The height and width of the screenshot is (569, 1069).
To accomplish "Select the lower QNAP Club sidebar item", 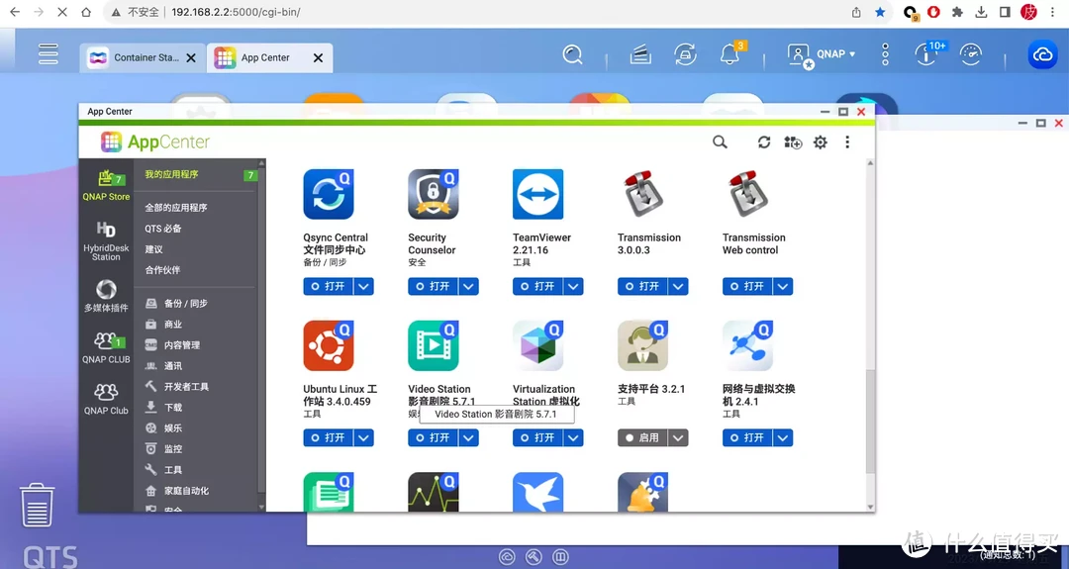I will coord(106,399).
